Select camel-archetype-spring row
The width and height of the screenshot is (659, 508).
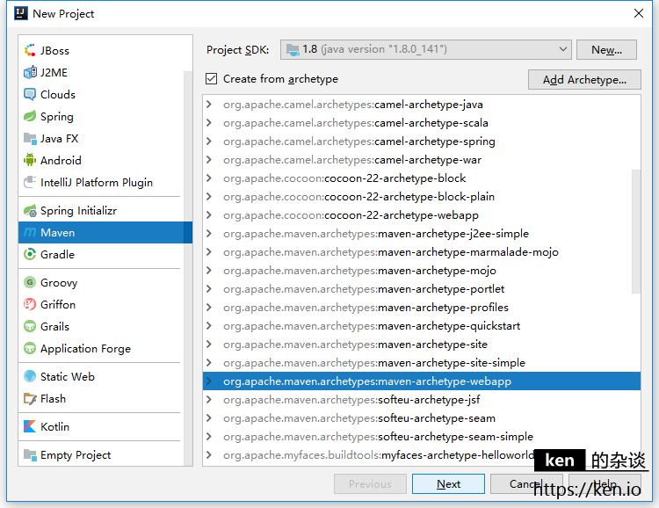(x=421, y=142)
